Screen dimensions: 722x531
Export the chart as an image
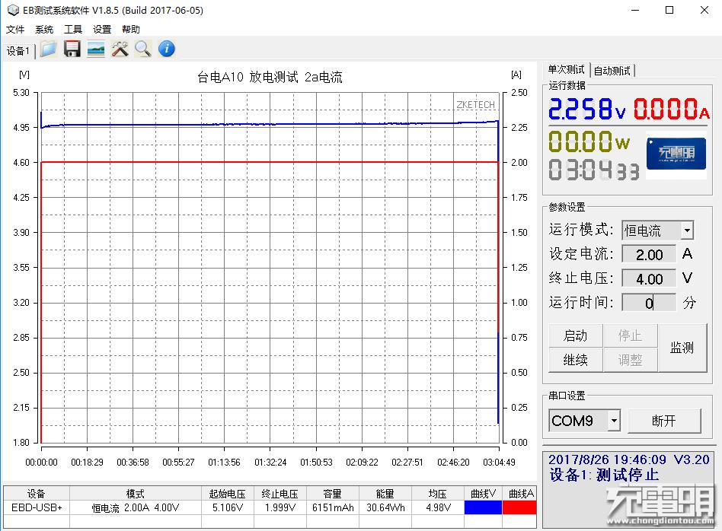click(x=94, y=49)
